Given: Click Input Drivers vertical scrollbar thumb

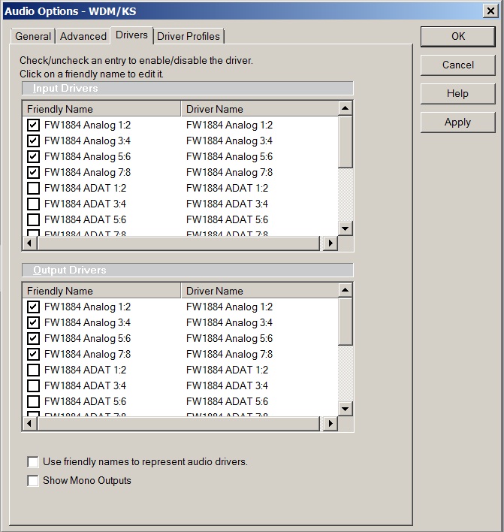Looking at the screenshot, I should coord(346,142).
